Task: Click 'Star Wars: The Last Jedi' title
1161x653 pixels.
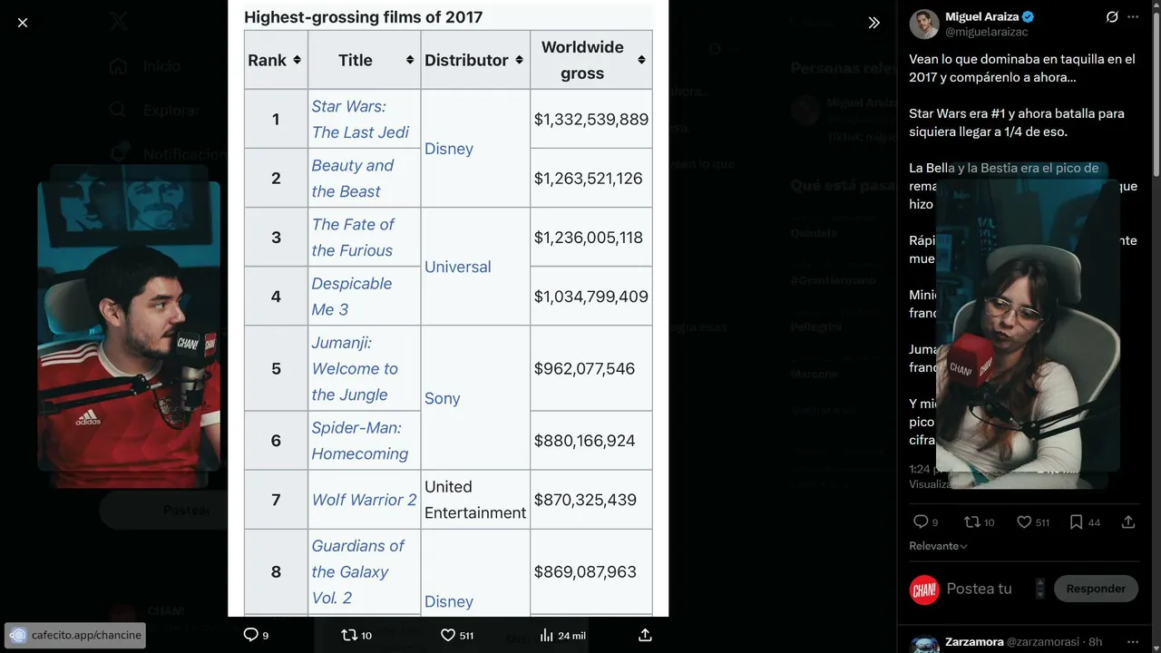Action: pos(360,120)
